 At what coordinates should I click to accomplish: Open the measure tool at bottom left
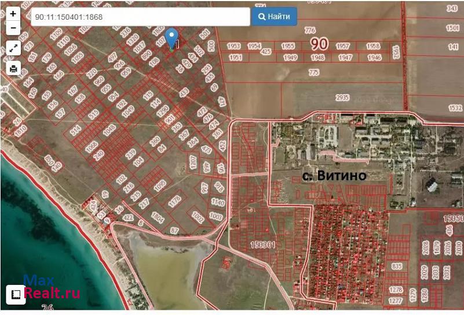[x=16, y=294]
